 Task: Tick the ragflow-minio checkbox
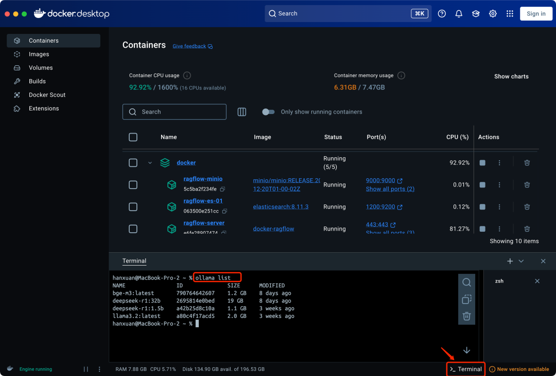pyautogui.click(x=133, y=184)
